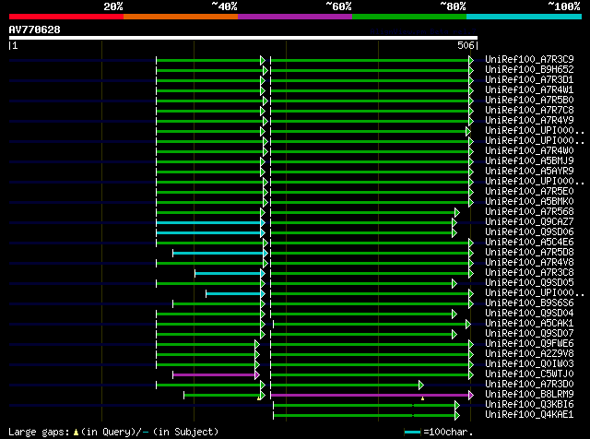
Task: Pick the UniRef100_A7R568 entry
Action: click(x=529, y=211)
